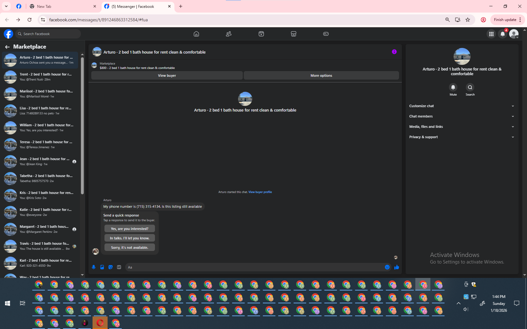Send 'Sorry, it's not available.' response
The image size is (527, 329).
130,248
